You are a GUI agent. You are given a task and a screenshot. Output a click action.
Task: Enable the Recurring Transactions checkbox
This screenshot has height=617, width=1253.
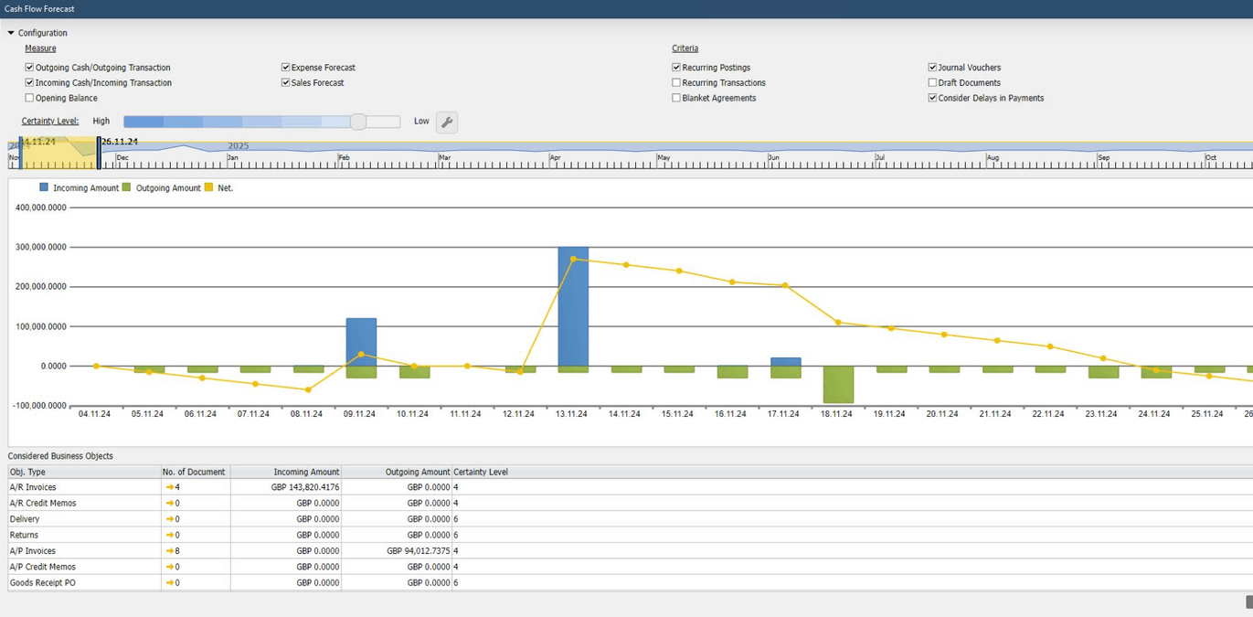pyautogui.click(x=676, y=82)
